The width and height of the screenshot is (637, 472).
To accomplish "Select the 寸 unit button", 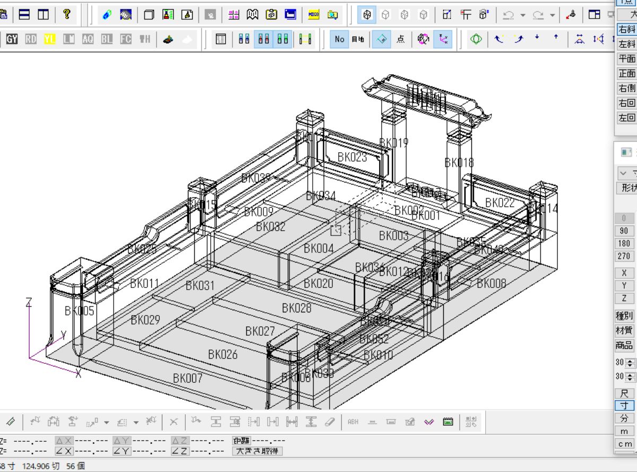I will 624,406.
